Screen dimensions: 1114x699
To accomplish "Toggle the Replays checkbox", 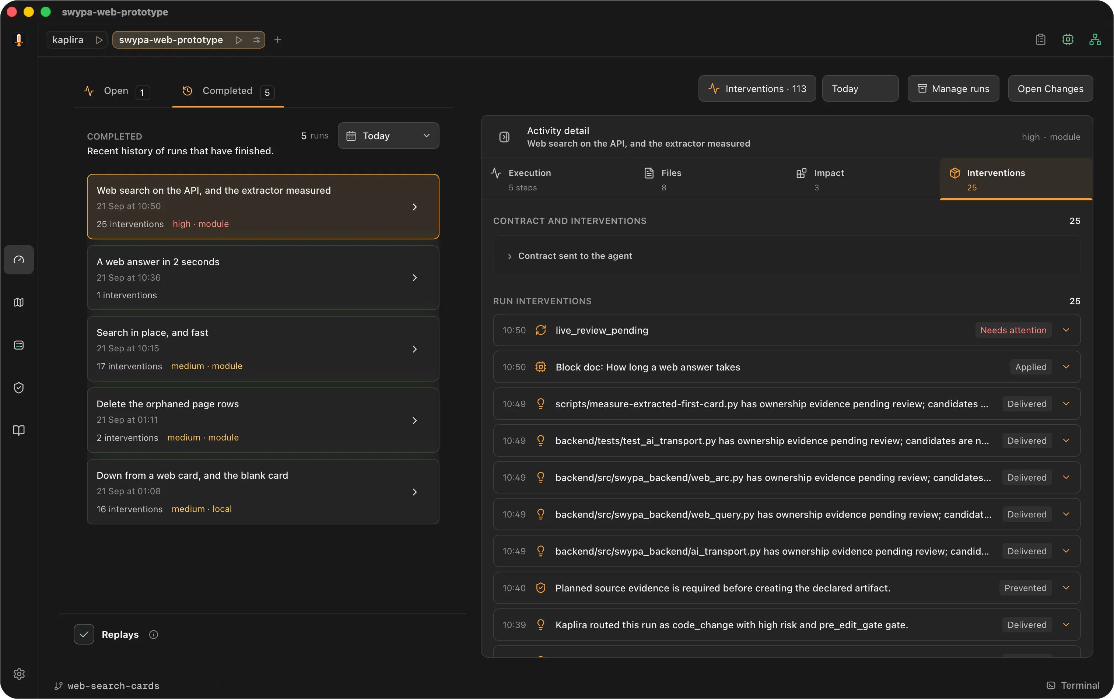I will (x=84, y=635).
